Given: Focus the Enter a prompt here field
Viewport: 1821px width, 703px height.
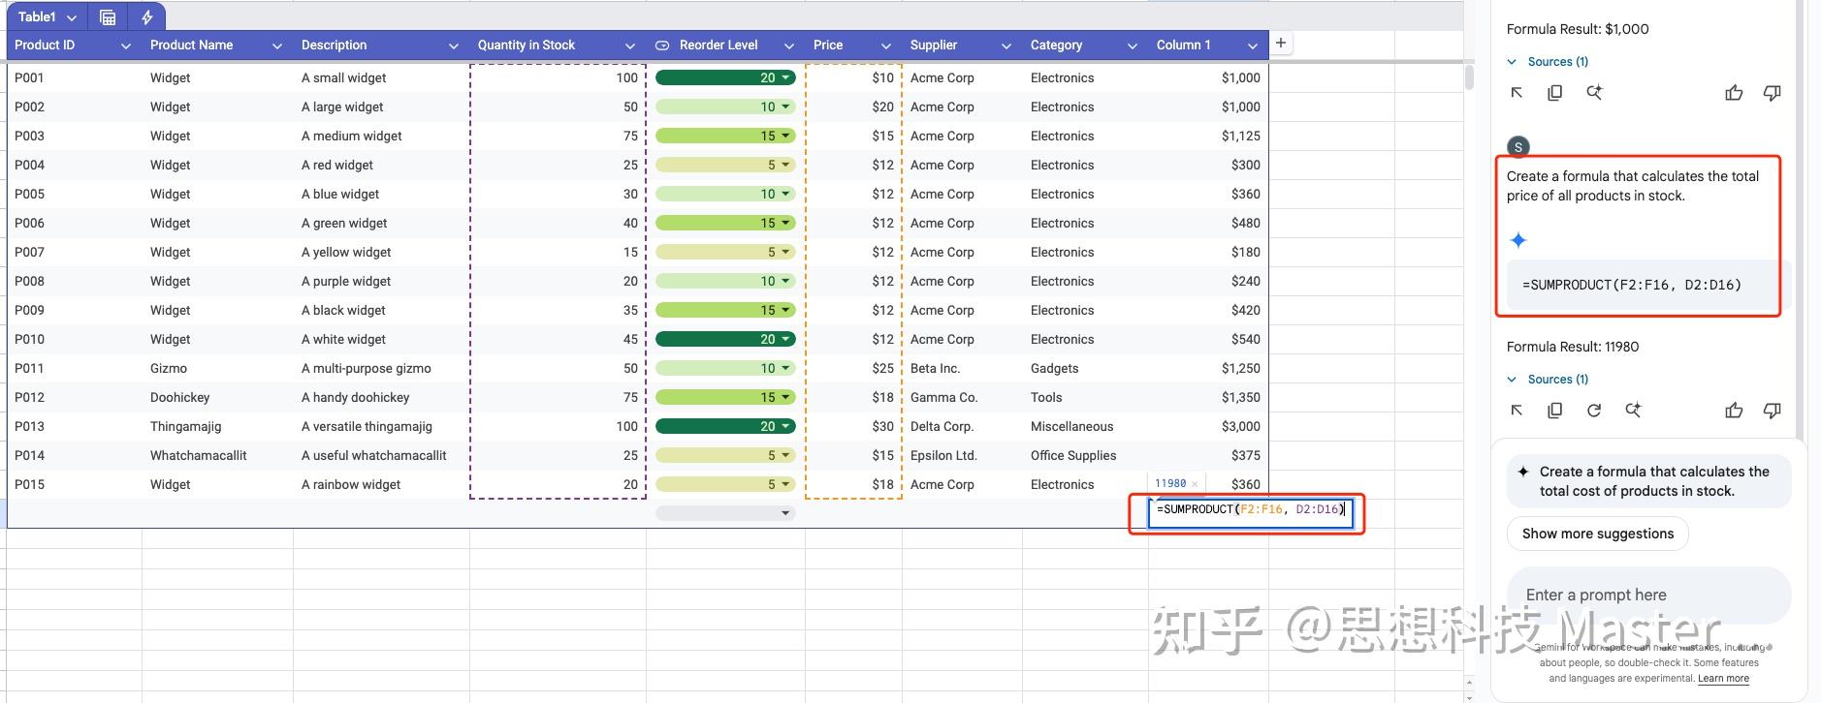Looking at the screenshot, I should 1648,596.
